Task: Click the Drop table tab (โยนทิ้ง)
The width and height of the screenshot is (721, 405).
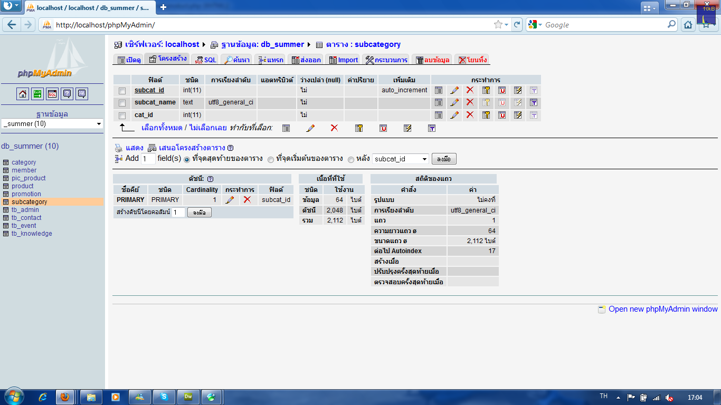Action: [x=472, y=60]
